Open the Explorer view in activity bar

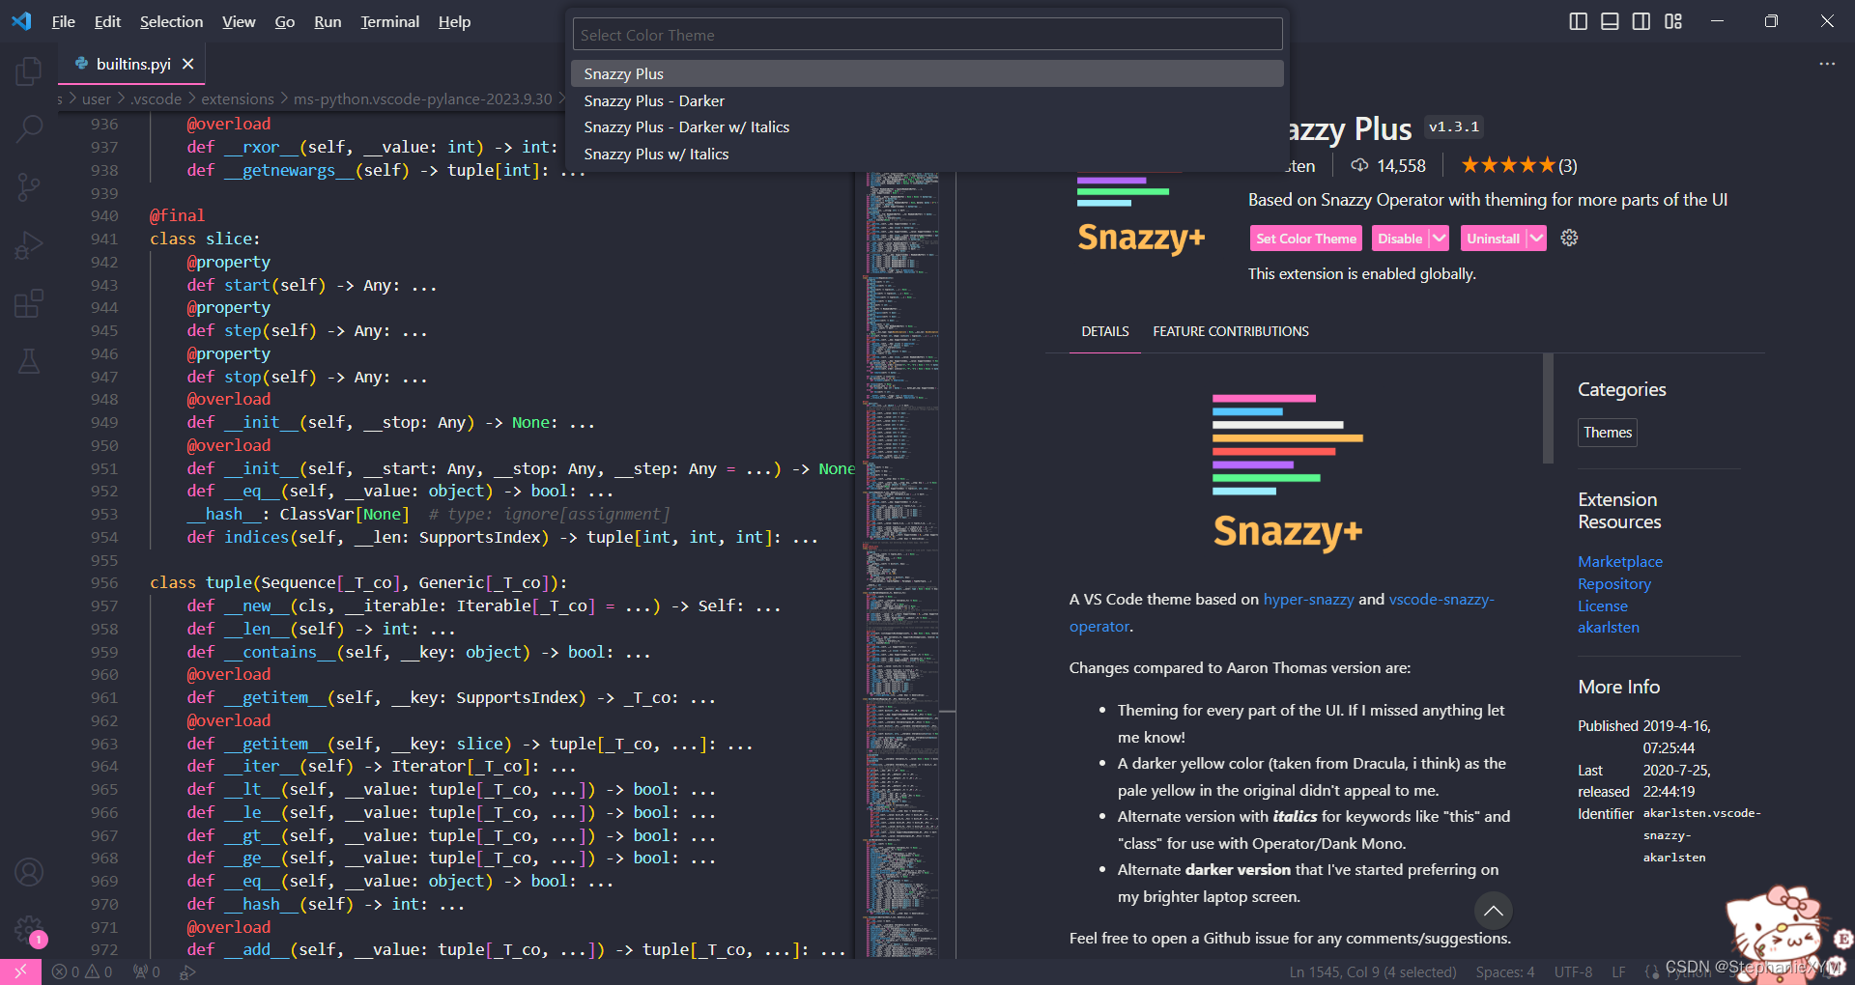(x=29, y=70)
